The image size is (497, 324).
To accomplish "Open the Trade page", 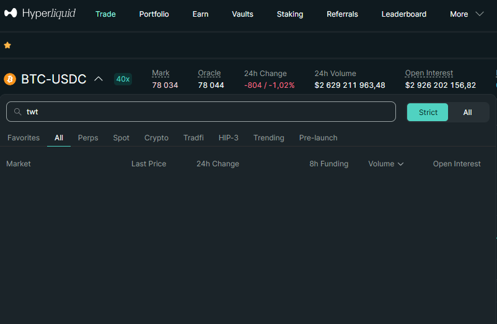I will [x=105, y=14].
